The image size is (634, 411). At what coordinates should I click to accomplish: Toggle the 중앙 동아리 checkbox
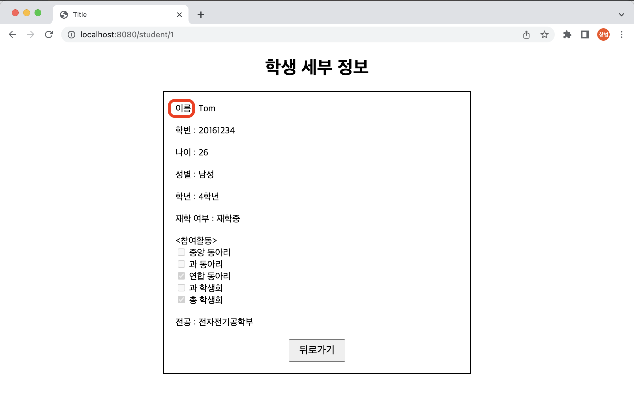click(x=181, y=252)
